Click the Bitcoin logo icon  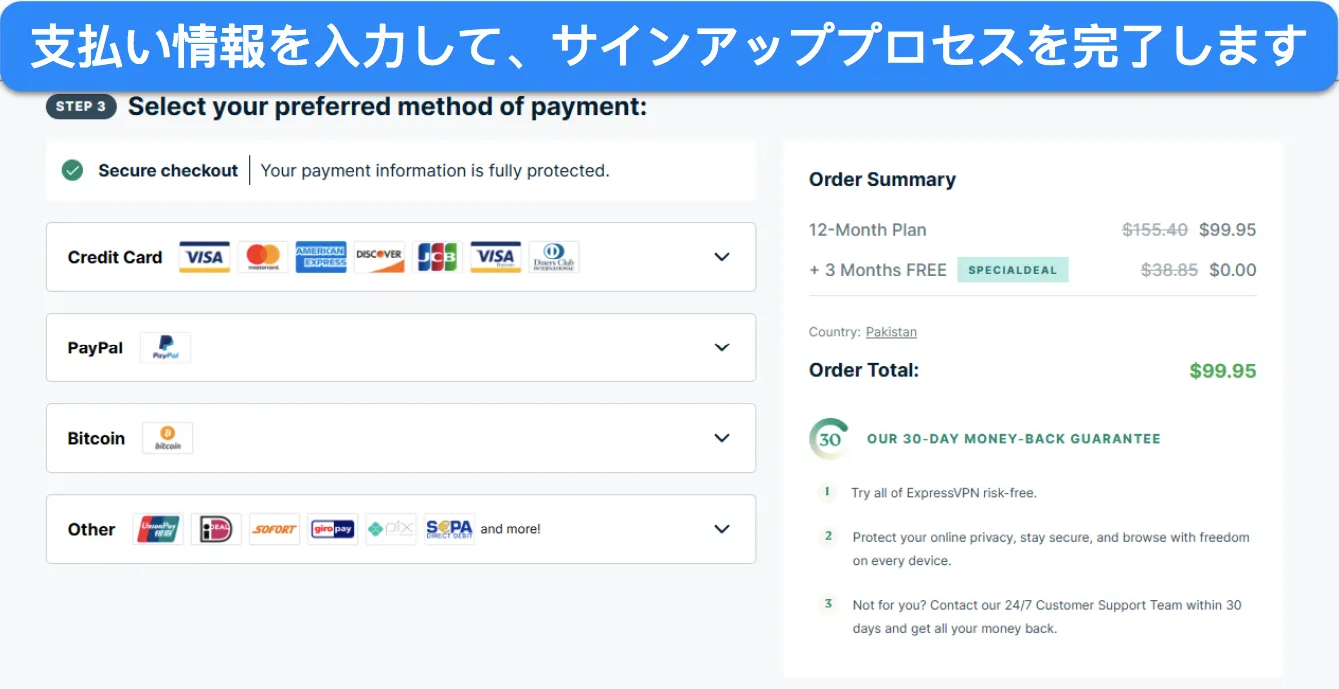[167, 438]
